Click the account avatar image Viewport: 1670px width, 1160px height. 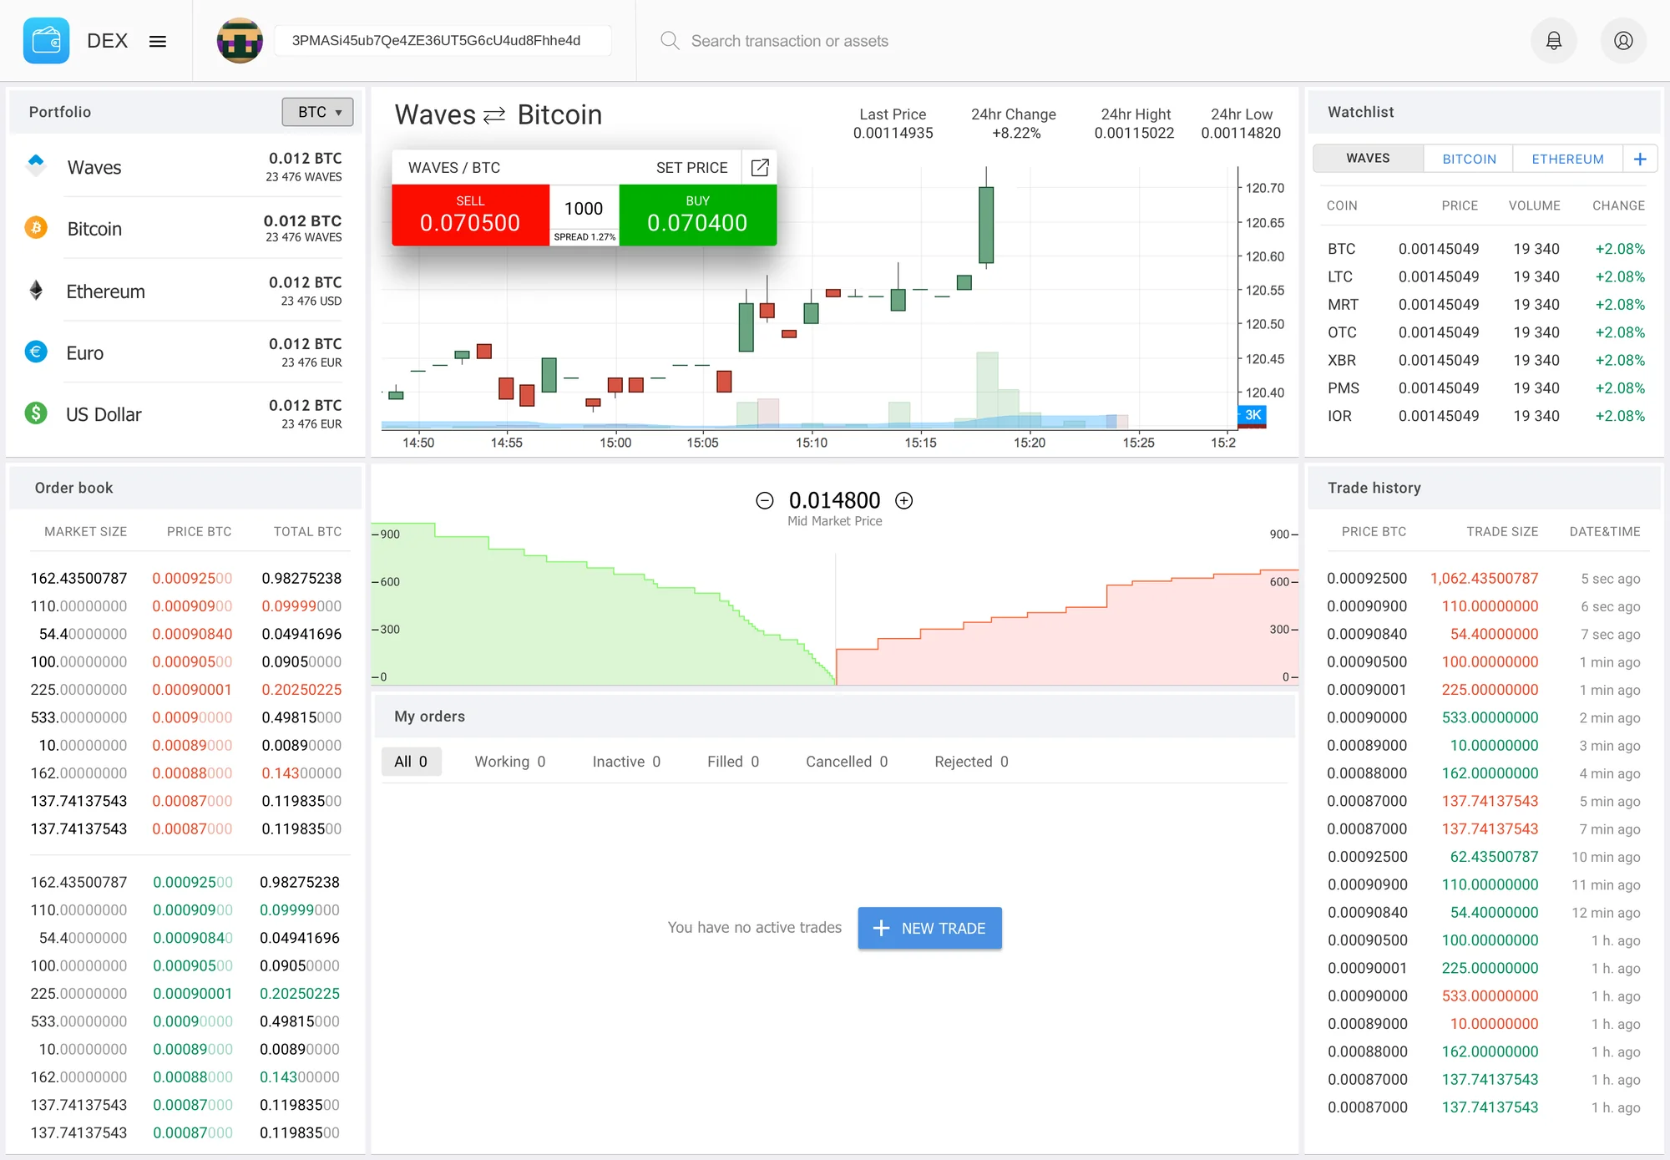pos(240,40)
